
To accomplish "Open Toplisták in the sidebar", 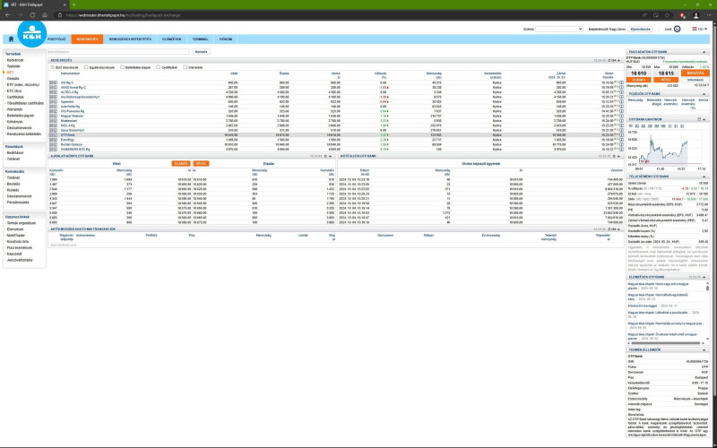I will coord(13,66).
